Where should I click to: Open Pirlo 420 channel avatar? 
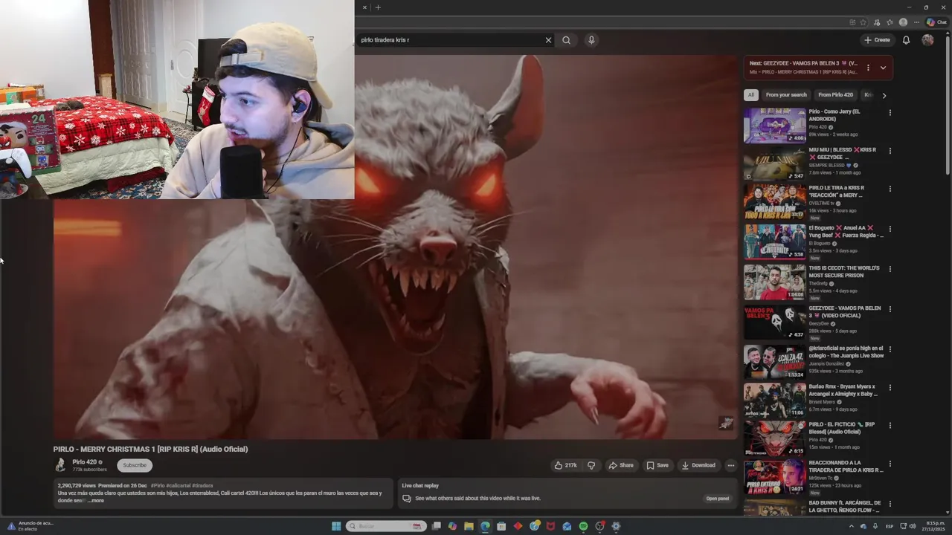pos(60,465)
